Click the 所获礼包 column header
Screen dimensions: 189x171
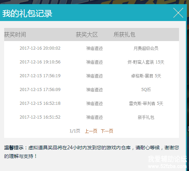(x=124, y=34)
